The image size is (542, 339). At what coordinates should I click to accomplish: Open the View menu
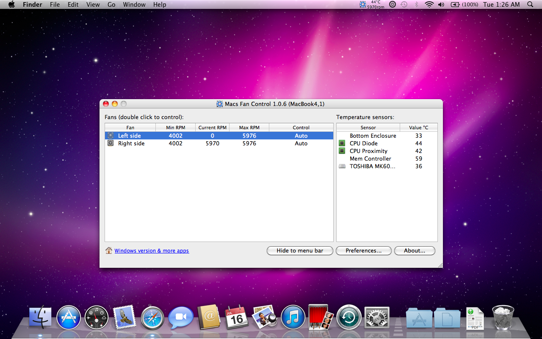tap(93, 4)
